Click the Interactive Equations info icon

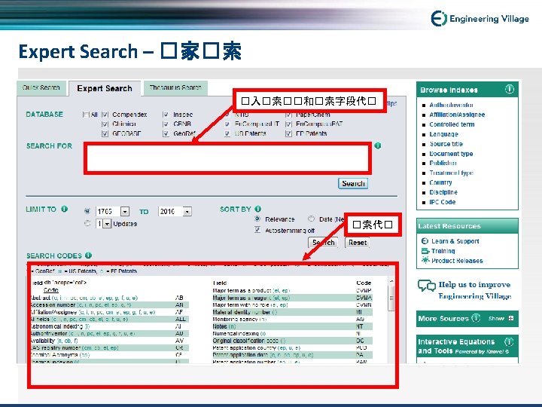509,341
